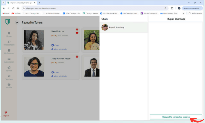Click Chat link under Jaisy Rachel Jacob
The width and height of the screenshot is (205, 123).
[x=56, y=72]
